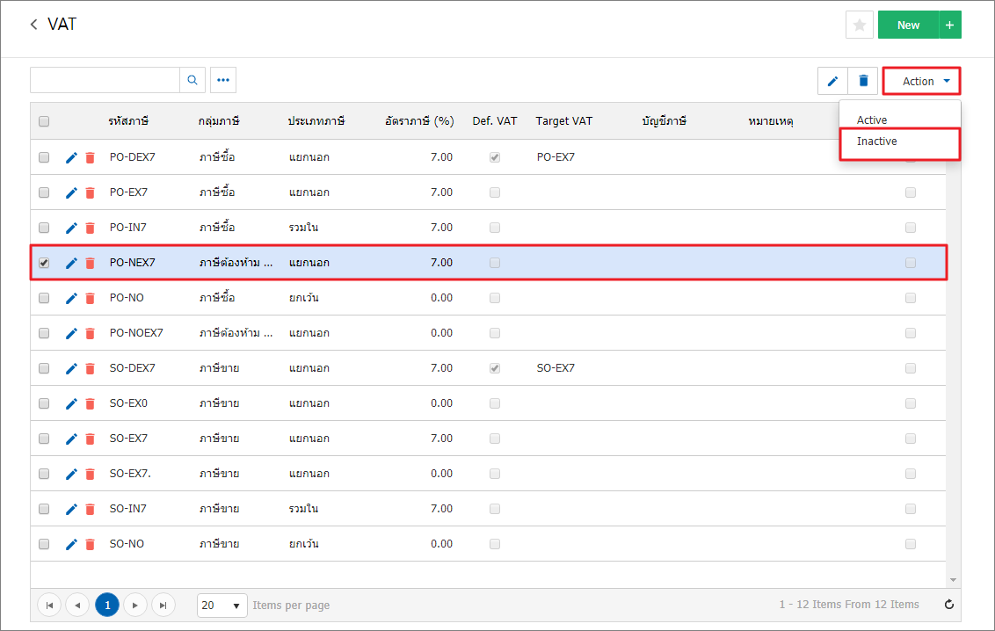Refresh the list with the reload icon
The width and height of the screenshot is (995, 631).
948,605
